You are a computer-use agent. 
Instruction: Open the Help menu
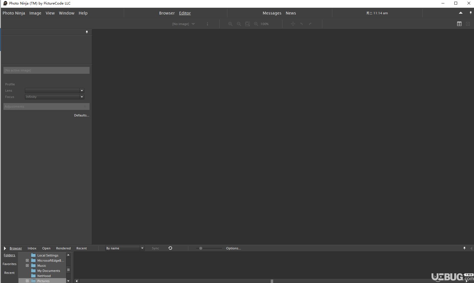[83, 13]
